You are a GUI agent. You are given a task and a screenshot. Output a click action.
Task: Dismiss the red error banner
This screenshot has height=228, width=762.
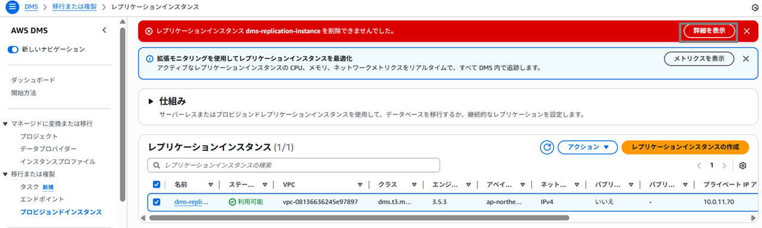[x=747, y=31]
